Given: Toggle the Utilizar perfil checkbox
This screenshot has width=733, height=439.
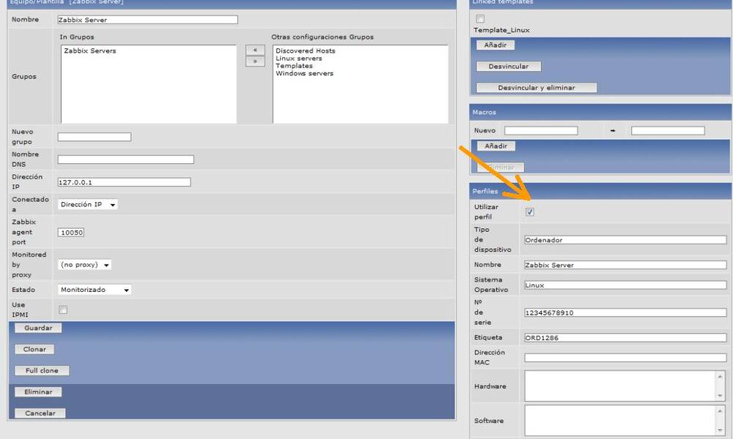Looking at the screenshot, I should 530,212.
